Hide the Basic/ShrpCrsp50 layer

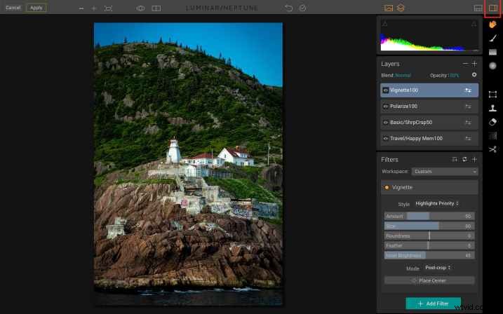pos(386,123)
